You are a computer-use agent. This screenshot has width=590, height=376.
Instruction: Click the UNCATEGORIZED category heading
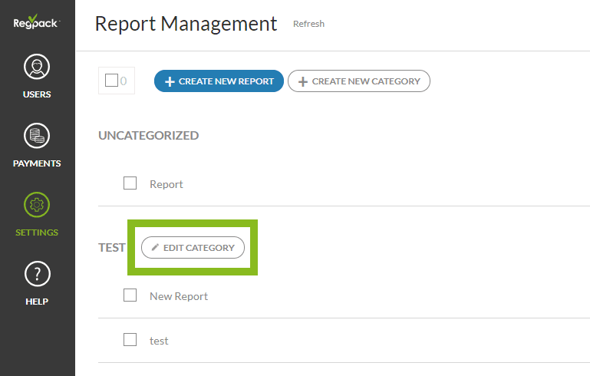click(148, 136)
